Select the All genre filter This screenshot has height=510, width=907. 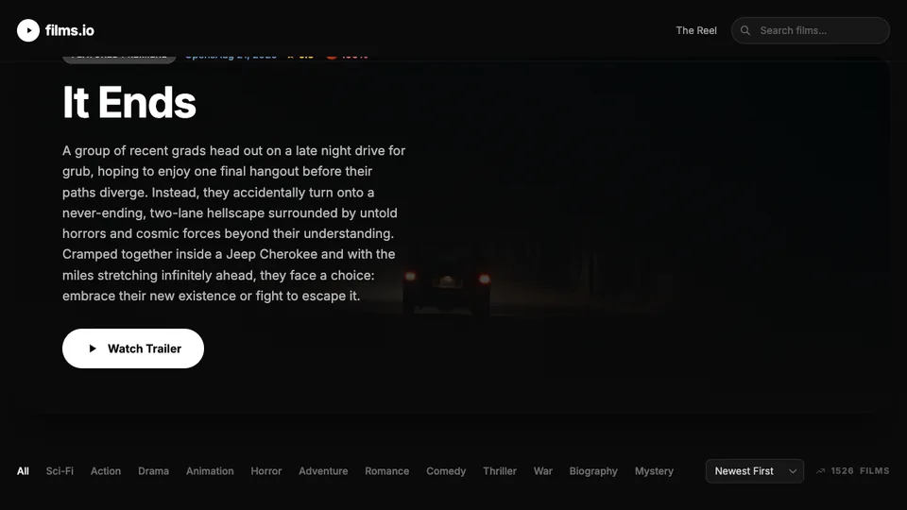(x=23, y=471)
